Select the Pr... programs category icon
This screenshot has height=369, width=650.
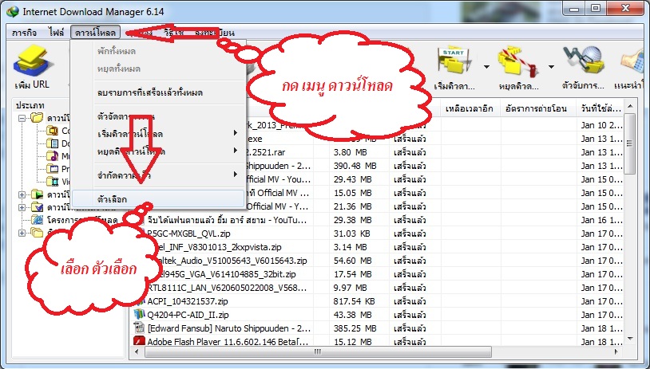pos(52,169)
